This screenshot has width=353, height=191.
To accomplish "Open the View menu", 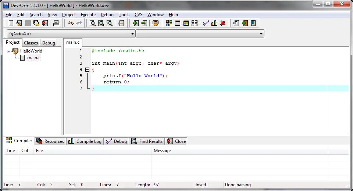I will tap(52, 15).
